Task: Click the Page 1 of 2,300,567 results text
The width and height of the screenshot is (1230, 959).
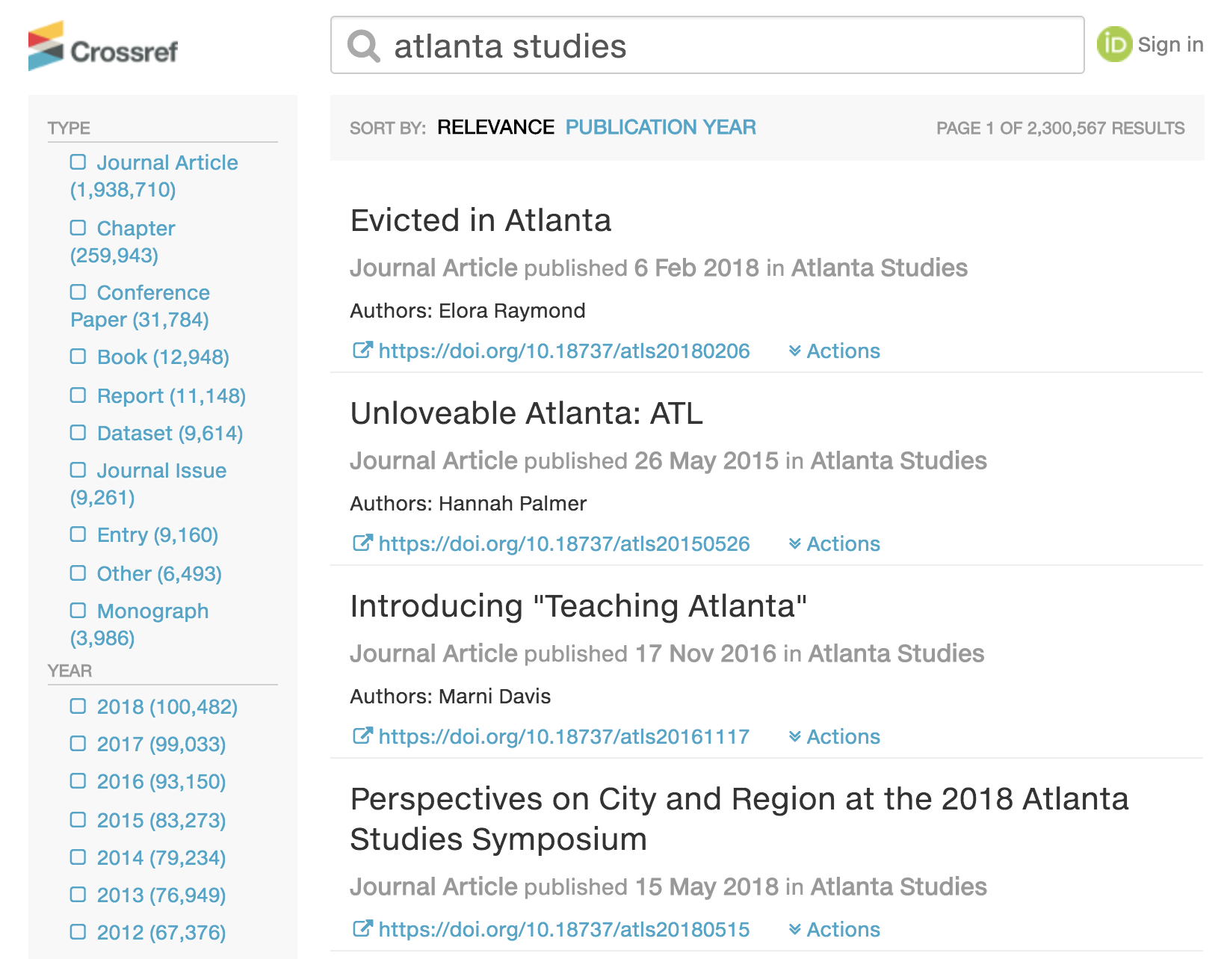Action: tap(1060, 128)
